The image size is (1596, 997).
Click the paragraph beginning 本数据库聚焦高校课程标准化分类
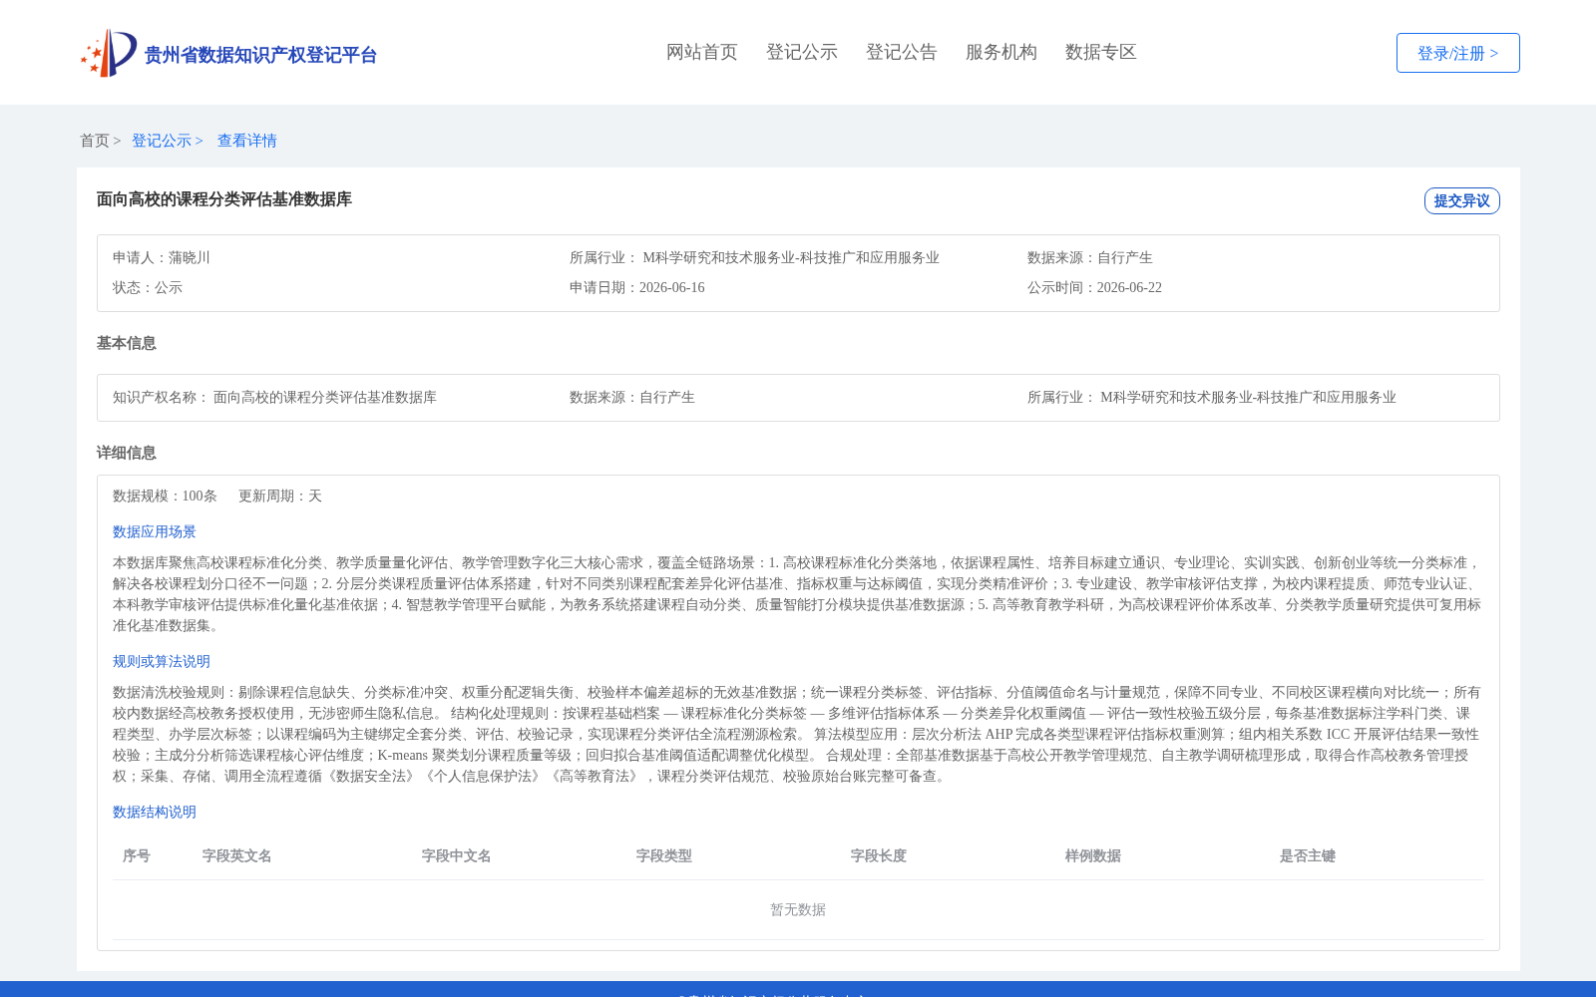(797, 594)
